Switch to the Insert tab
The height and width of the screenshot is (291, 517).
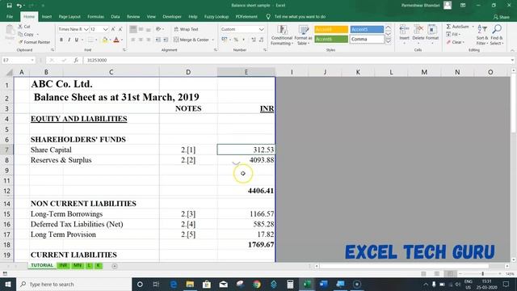[47, 16]
